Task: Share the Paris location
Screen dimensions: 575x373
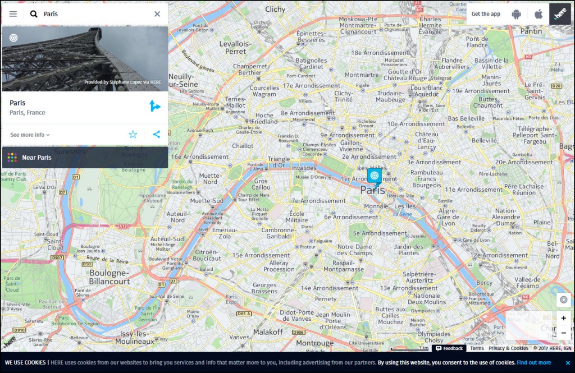Action: (157, 135)
